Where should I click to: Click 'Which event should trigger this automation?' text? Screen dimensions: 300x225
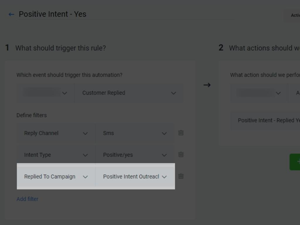[x=69, y=75]
